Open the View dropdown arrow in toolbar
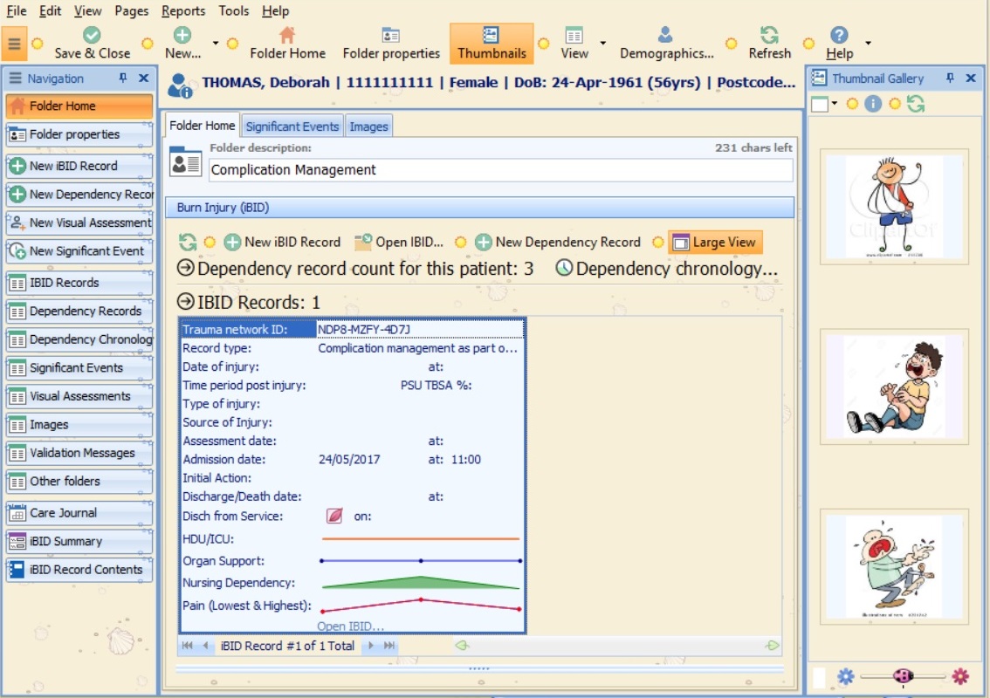990x698 pixels. click(602, 44)
